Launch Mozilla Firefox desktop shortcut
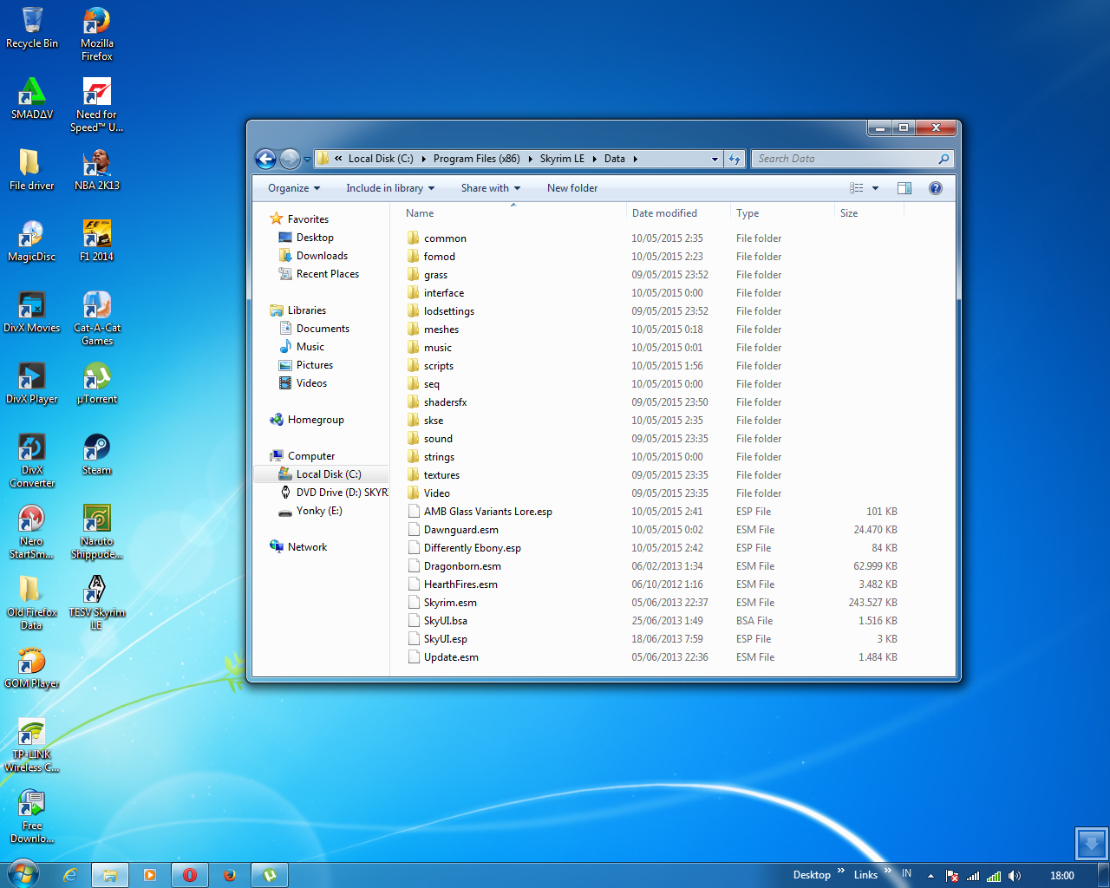Image resolution: width=1110 pixels, height=888 pixels. click(97, 34)
